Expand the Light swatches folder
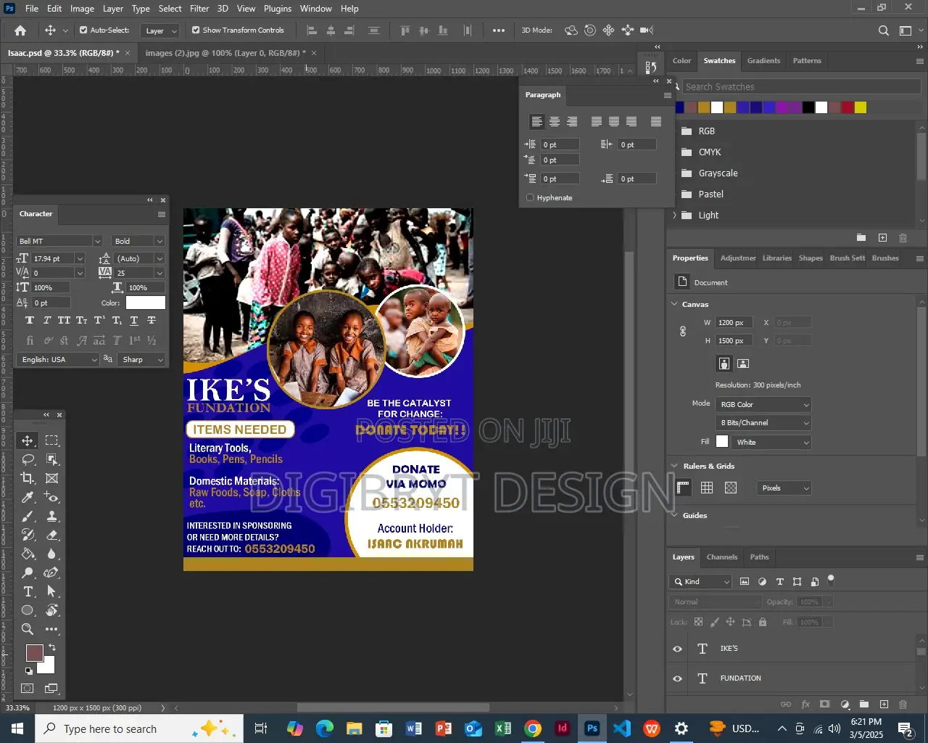The image size is (928, 743). click(675, 215)
